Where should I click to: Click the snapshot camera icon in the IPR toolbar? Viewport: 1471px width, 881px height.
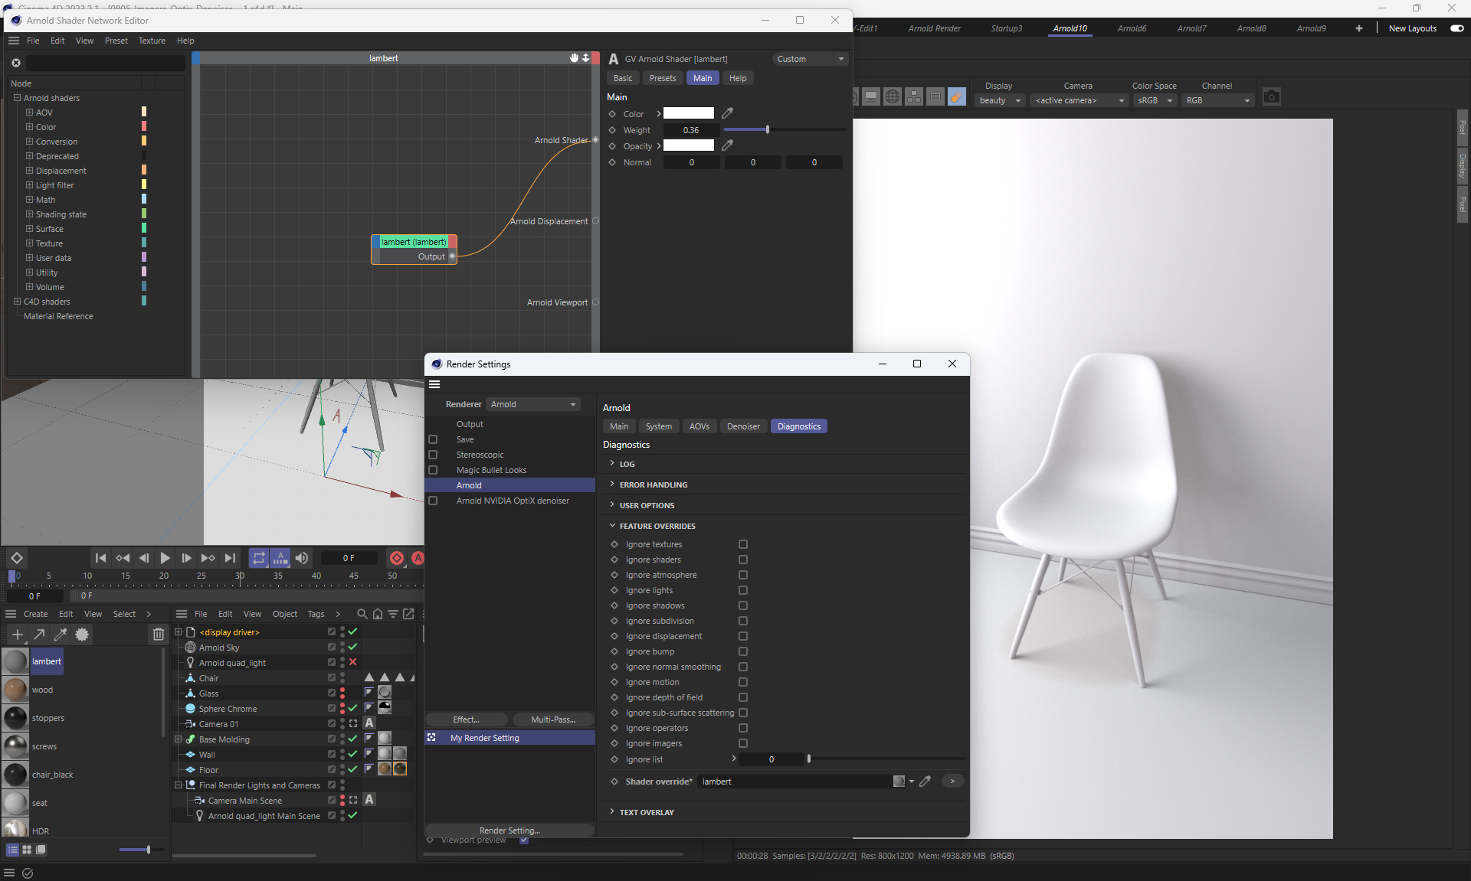click(1271, 97)
